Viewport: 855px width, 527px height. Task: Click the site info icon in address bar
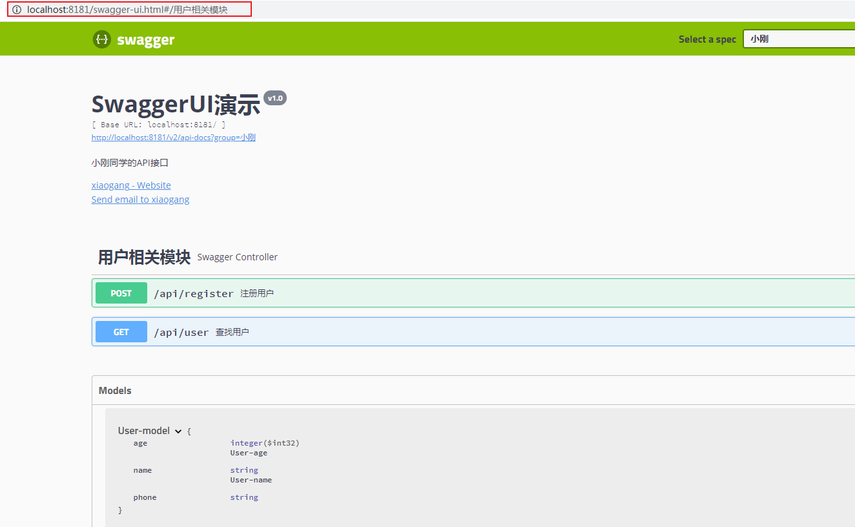(17, 10)
